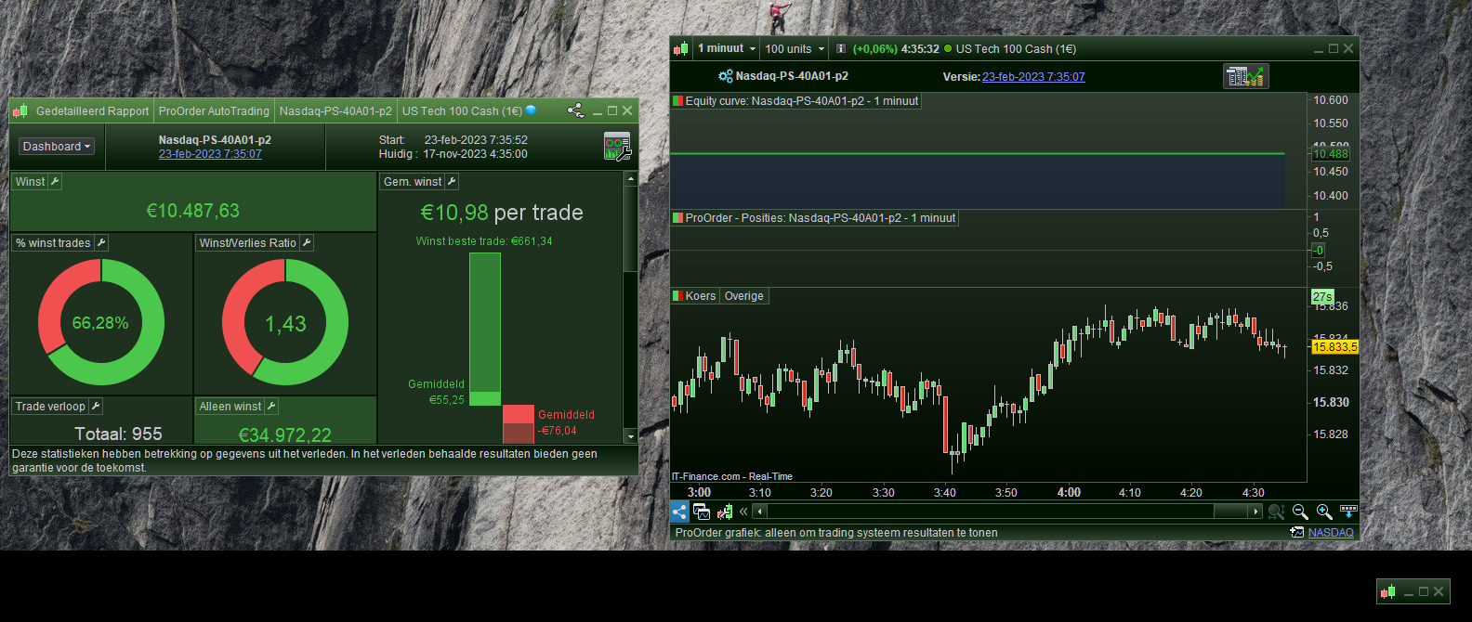Click the total profit value €10.487,63
This screenshot has height=622, width=1472.
click(x=193, y=211)
